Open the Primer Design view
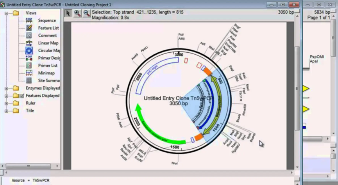Image resolution: width=338 pixels, height=185 pixels. pos(49,58)
